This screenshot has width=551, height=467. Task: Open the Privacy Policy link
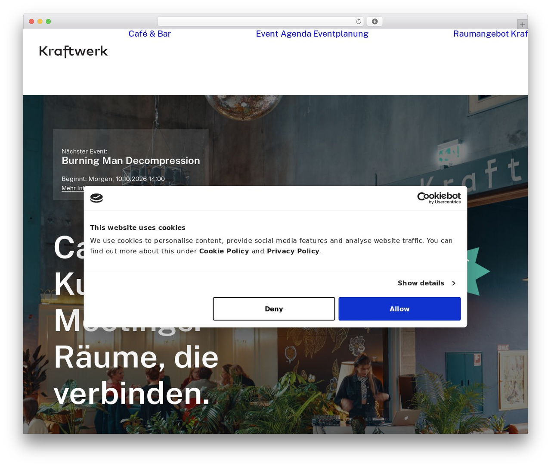coord(293,251)
